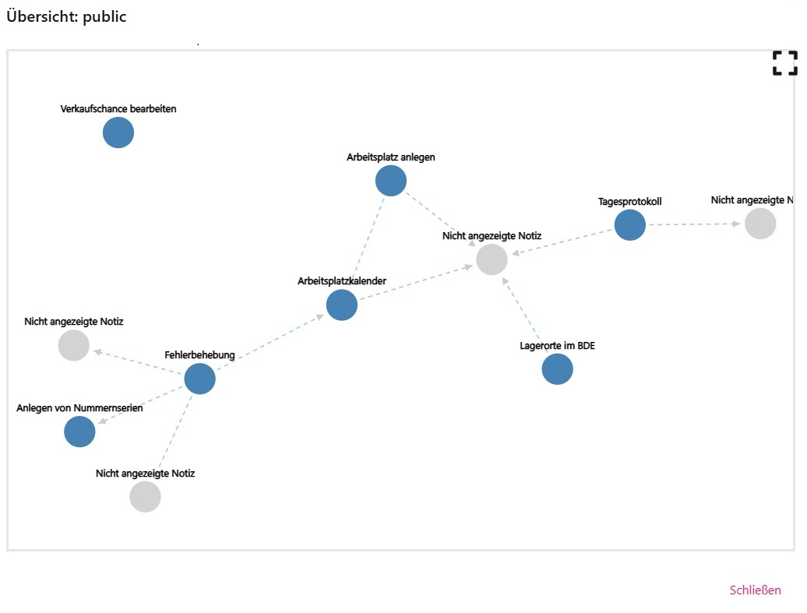Select the Arbeitsplatzkalender node
The height and width of the screenshot is (613, 807).
point(341,305)
